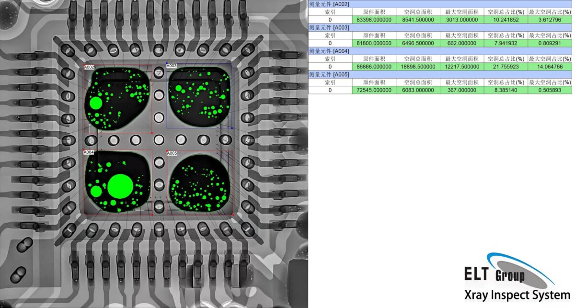
Task: Expand the 测量元件 [A002] section header
Action: (331, 4)
